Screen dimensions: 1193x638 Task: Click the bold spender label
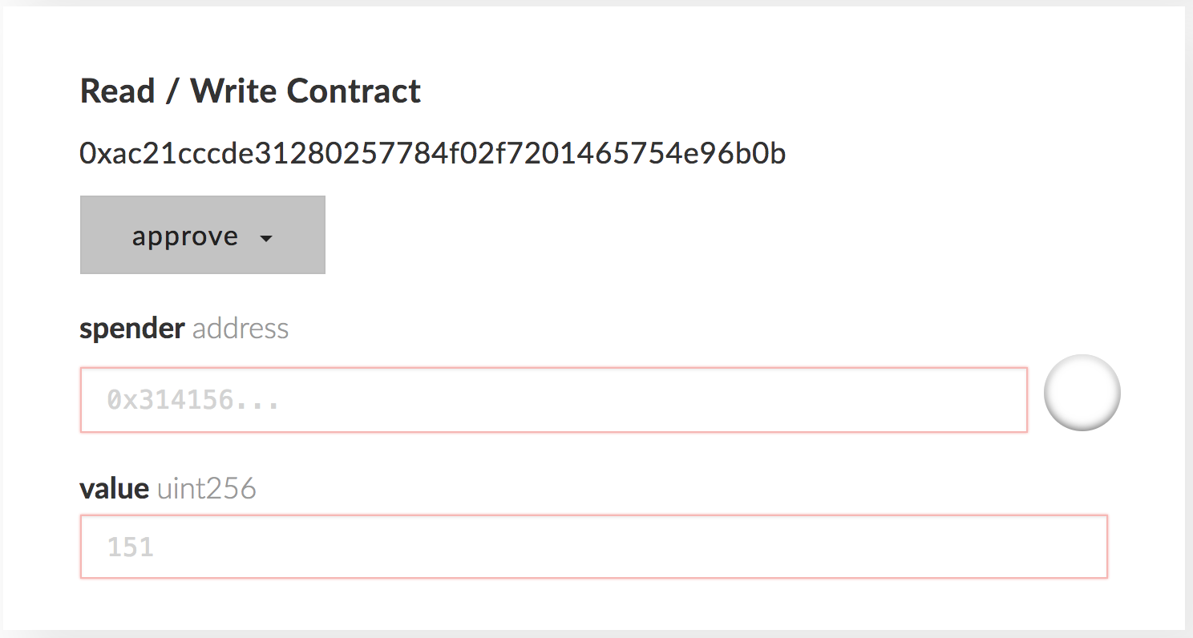tap(132, 329)
